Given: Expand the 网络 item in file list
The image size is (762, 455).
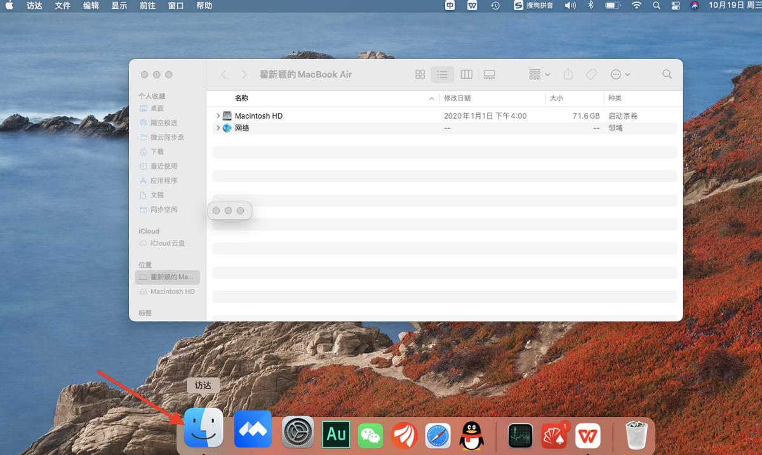Looking at the screenshot, I should (x=218, y=128).
